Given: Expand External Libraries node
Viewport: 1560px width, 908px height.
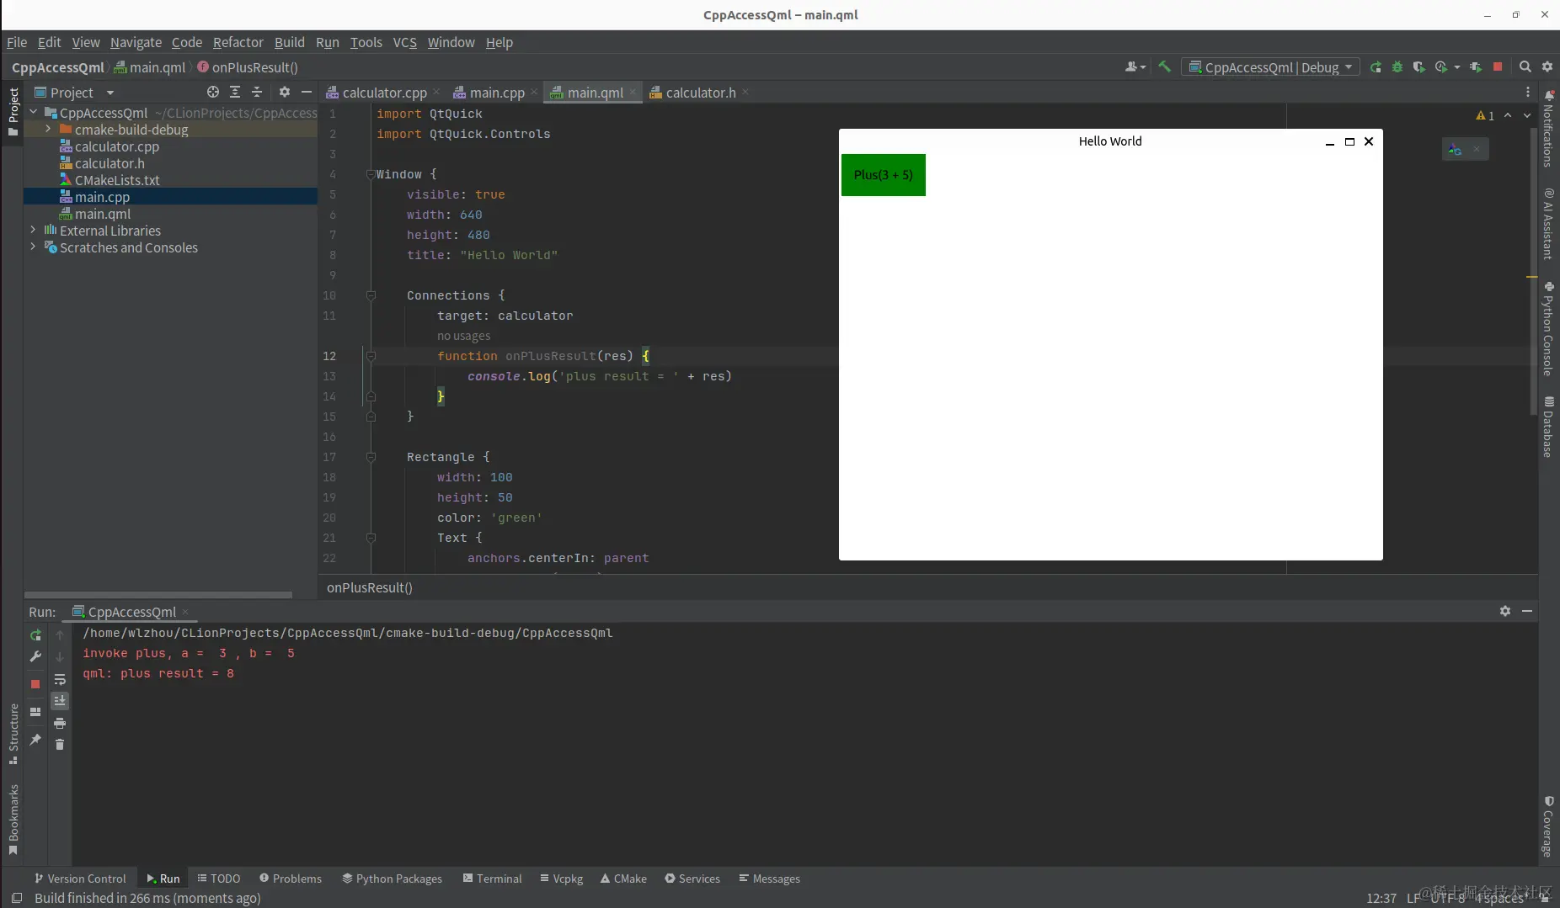Looking at the screenshot, I should [x=34, y=230].
